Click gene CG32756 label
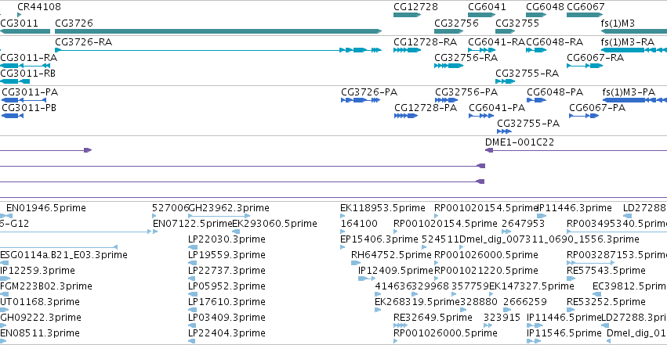 click(456, 23)
